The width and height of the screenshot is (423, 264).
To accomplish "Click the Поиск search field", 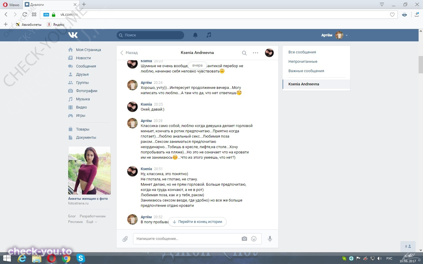I will point(150,35).
